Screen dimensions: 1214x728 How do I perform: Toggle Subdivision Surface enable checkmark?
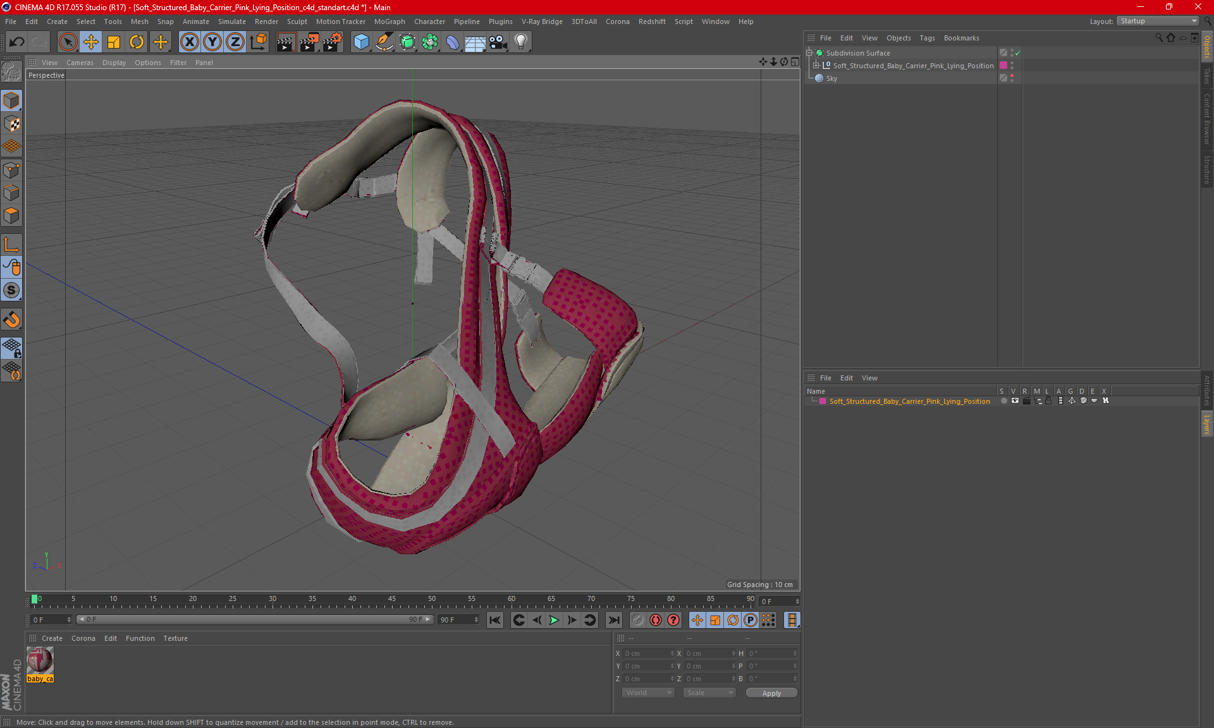pyautogui.click(x=1017, y=53)
